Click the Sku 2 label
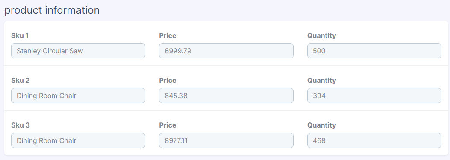 click(x=21, y=80)
